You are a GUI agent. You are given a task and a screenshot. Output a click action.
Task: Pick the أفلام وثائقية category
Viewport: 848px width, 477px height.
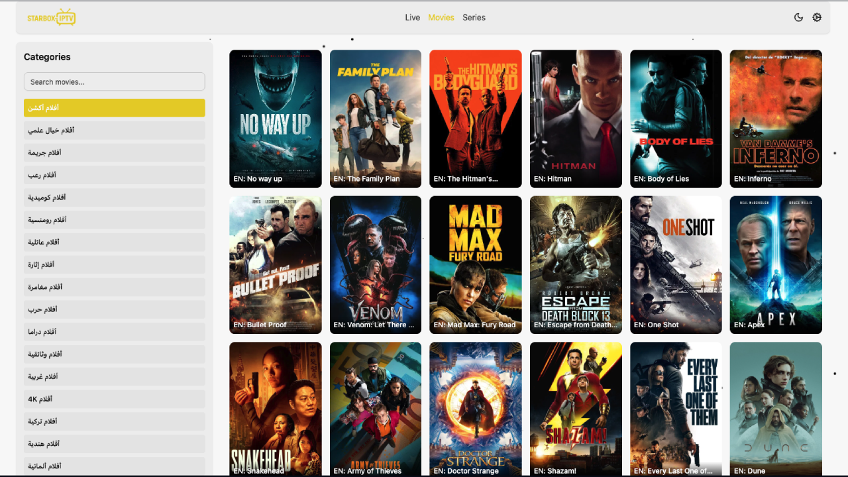click(115, 354)
